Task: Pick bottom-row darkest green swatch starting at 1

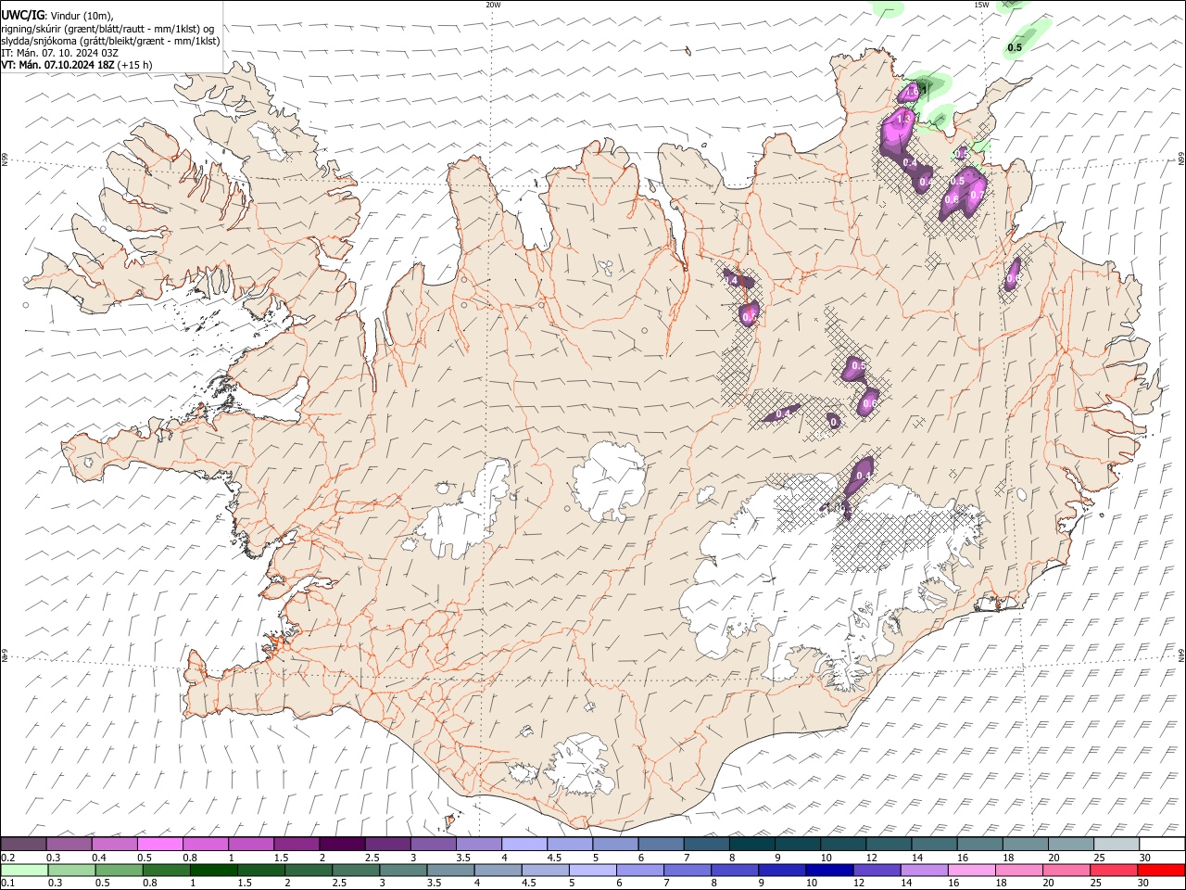Action: 213,870
